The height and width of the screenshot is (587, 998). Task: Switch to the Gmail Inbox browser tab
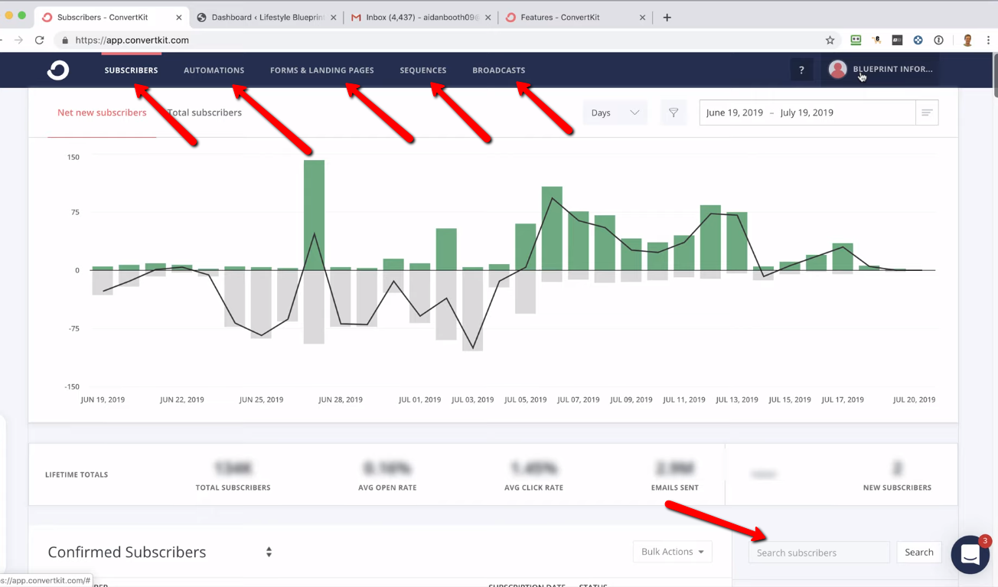point(421,17)
